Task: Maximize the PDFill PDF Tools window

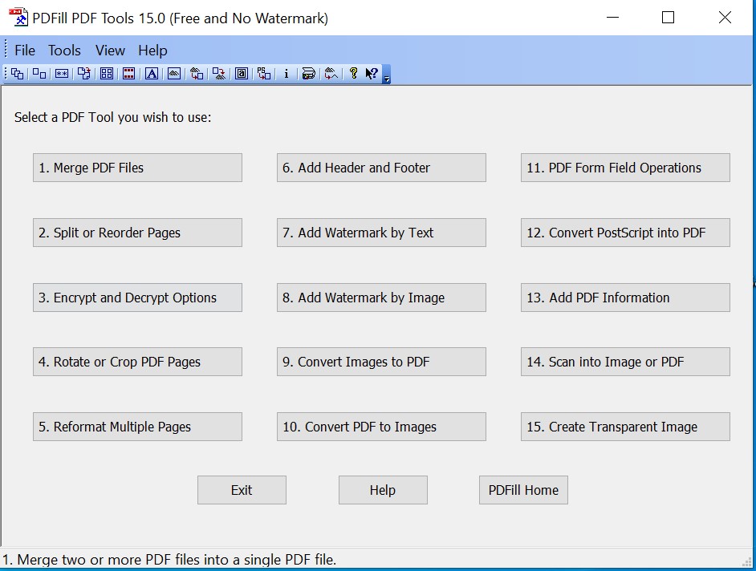Action: pyautogui.click(x=668, y=18)
